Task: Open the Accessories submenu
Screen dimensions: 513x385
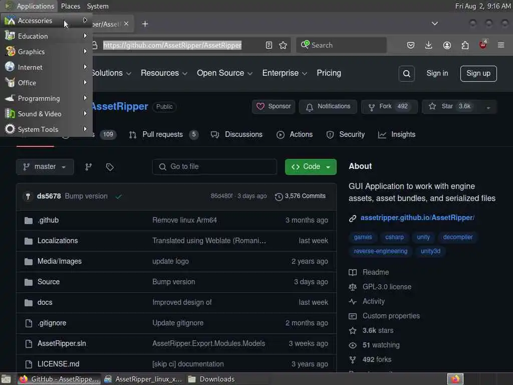Action: point(46,21)
